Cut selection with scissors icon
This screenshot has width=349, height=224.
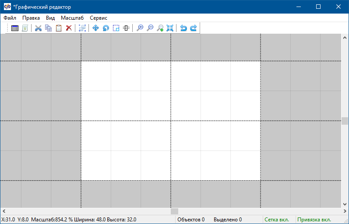click(x=38, y=28)
